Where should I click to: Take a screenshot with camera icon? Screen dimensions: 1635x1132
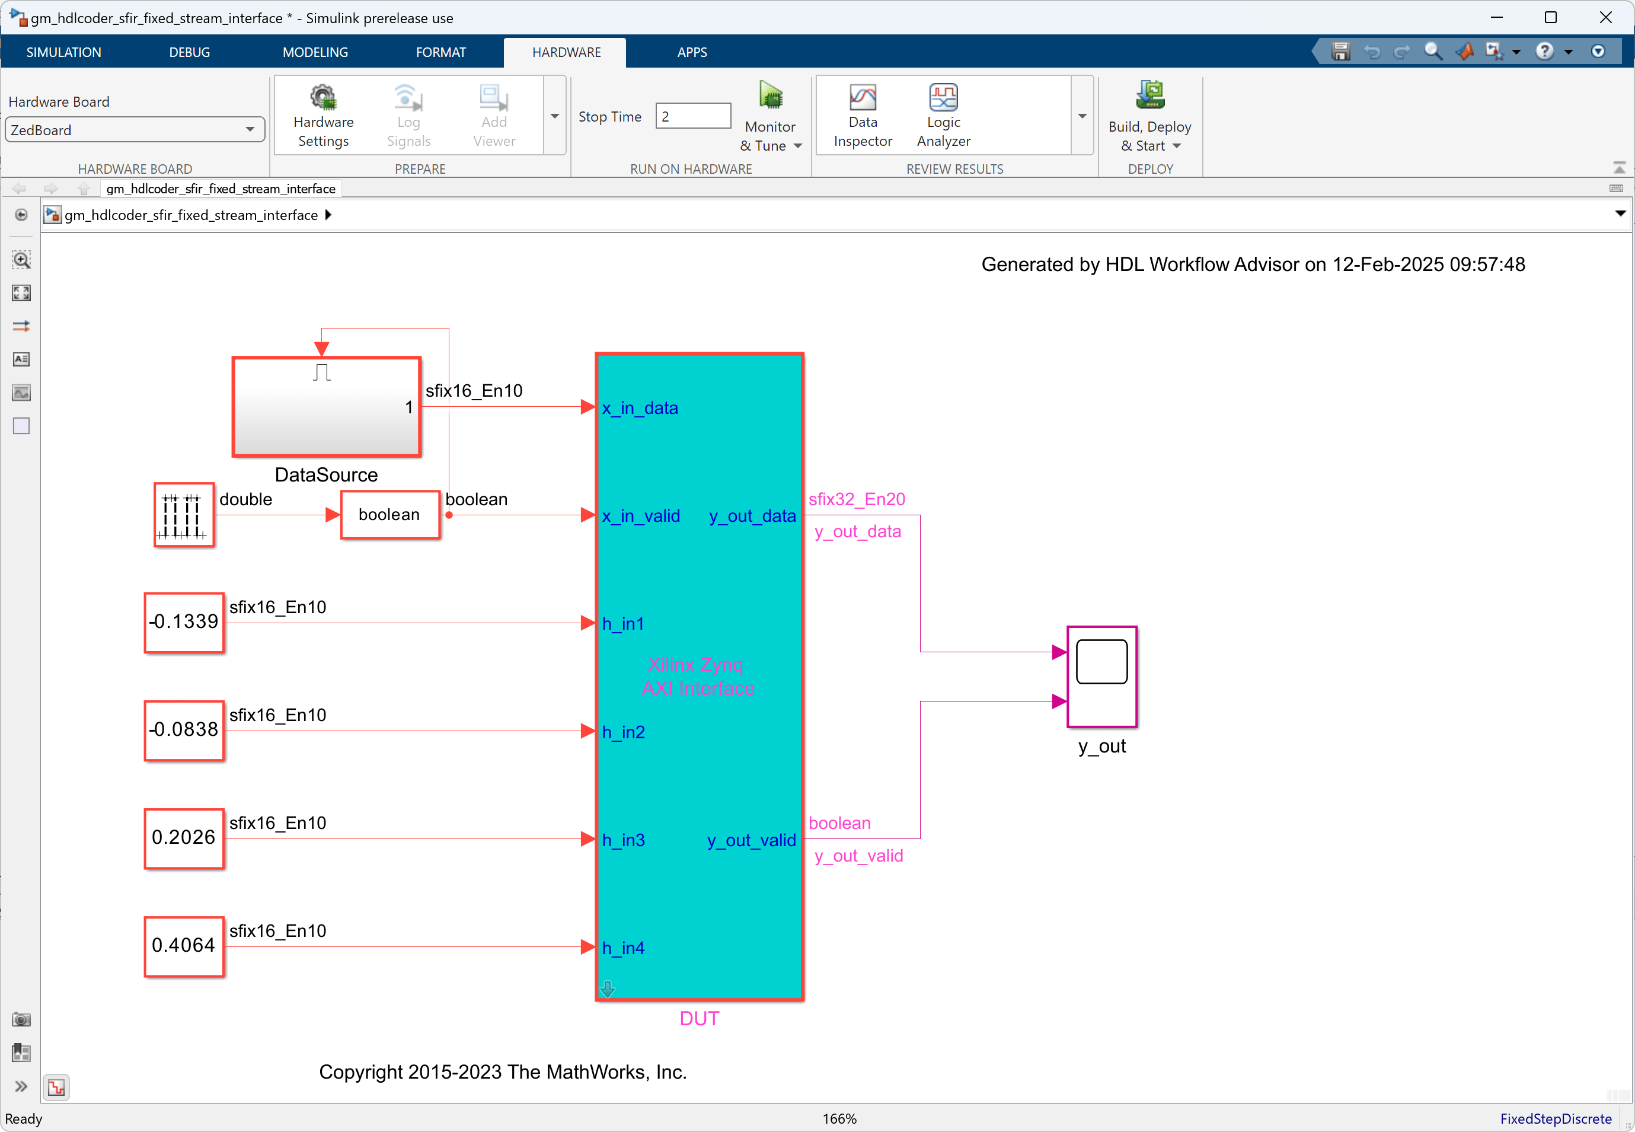pyautogui.click(x=21, y=1019)
